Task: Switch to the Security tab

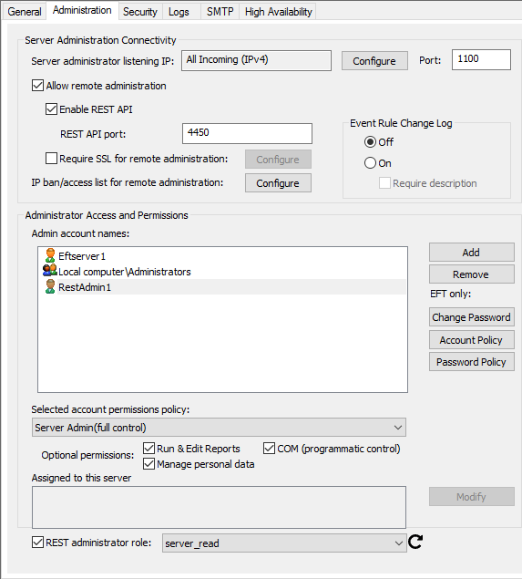Action: click(140, 12)
